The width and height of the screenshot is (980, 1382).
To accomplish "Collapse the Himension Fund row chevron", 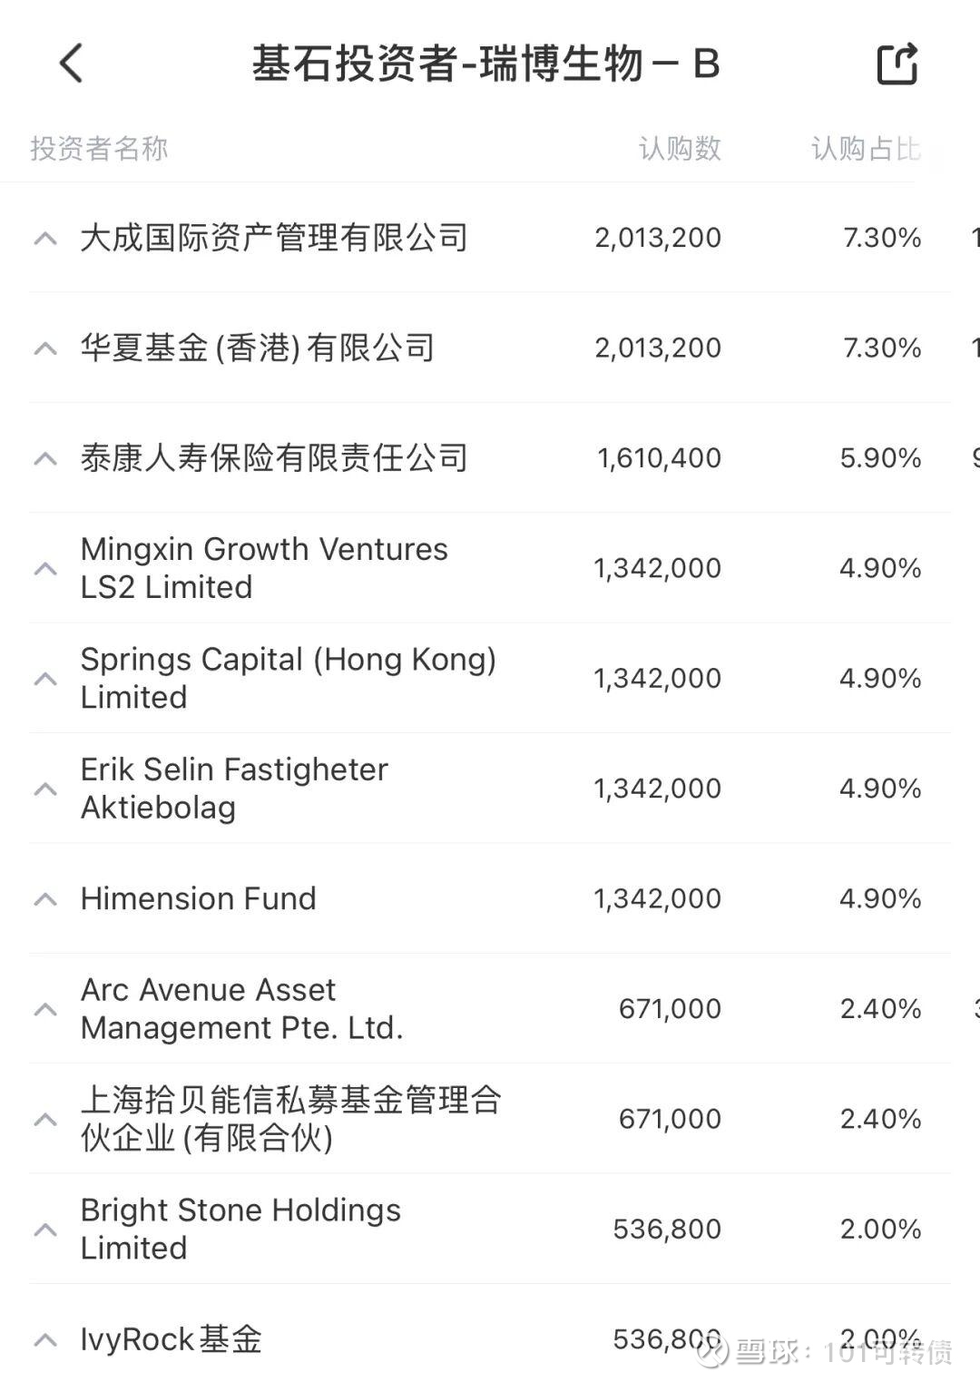I will pyautogui.click(x=45, y=899).
